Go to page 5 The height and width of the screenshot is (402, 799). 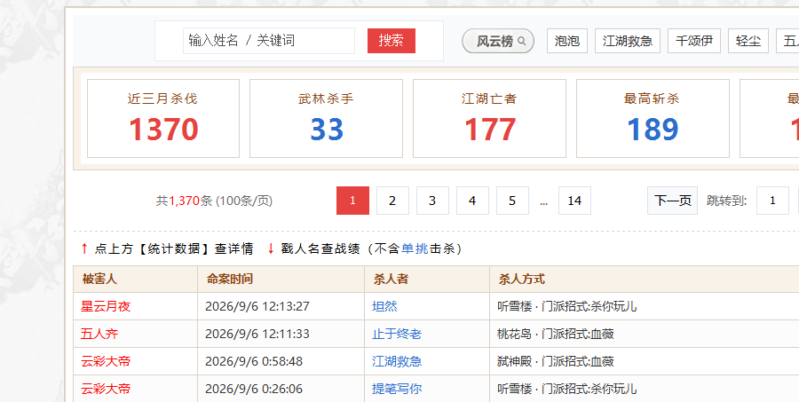point(512,201)
